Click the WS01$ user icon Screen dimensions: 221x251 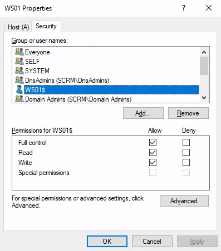pyautogui.click(x=19, y=89)
